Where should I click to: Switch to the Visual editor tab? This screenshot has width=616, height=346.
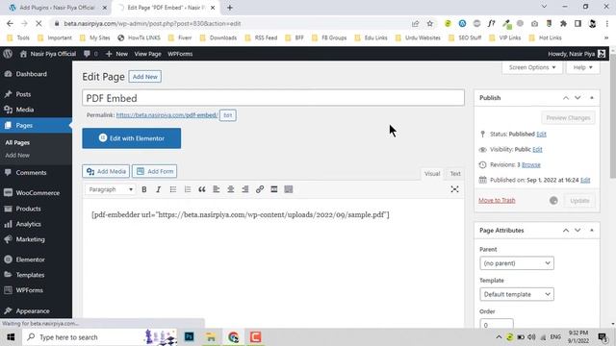(432, 173)
